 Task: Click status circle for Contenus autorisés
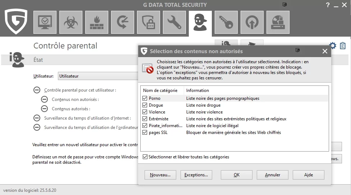(44, 109)
